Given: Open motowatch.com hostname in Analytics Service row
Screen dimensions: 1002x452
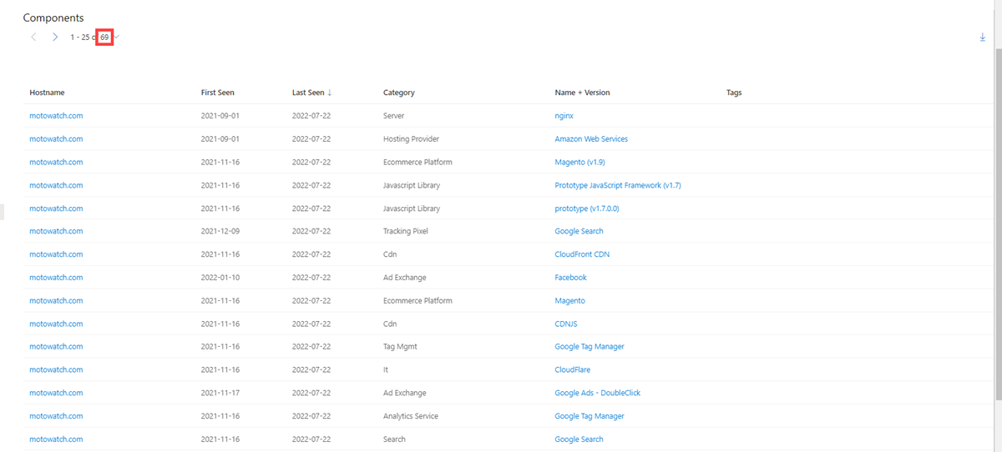Looking at the screenshot, I should pyautogui.click(x=56, y=416).
